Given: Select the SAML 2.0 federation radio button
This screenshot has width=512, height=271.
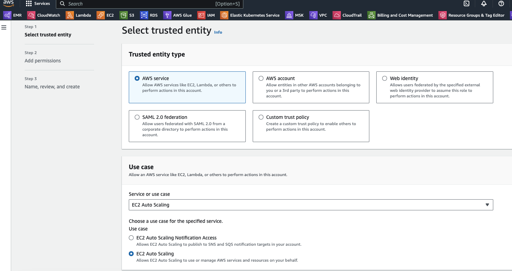Looking at the screenshot, I should point(137,117).
